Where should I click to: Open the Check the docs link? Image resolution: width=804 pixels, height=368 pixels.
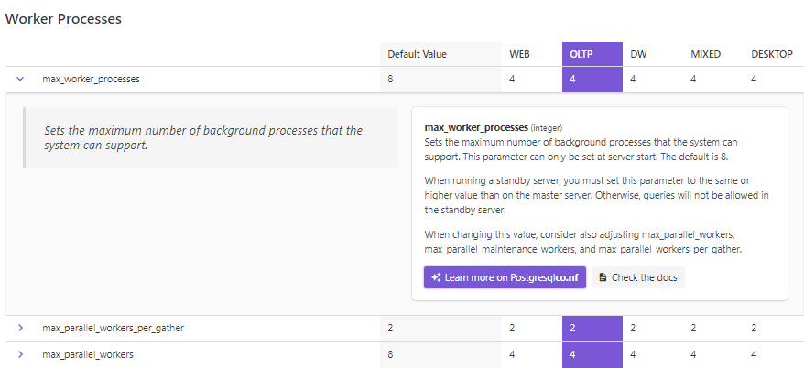(637, 277)
